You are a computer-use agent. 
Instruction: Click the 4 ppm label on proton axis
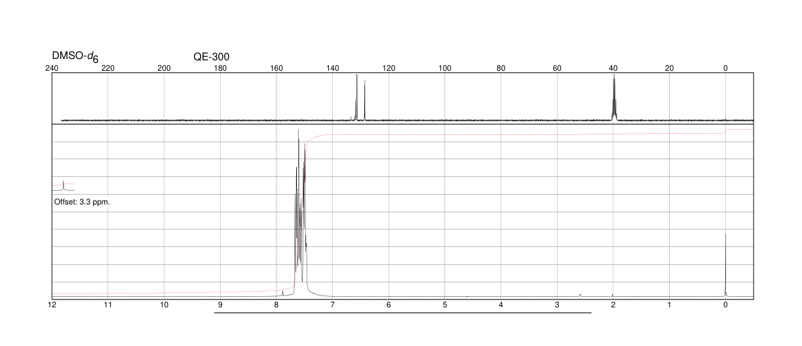(x=501, y=305)
